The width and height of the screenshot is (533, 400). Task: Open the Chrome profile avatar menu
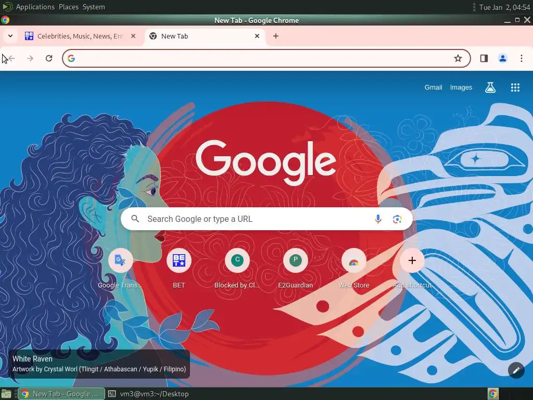502,58
